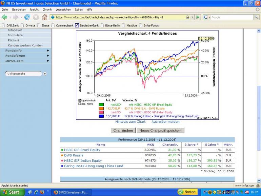Click the Windows Start button

coord(12,192)
